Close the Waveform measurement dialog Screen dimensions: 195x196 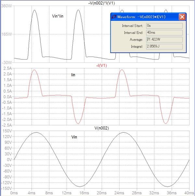(x=182, y=17)
